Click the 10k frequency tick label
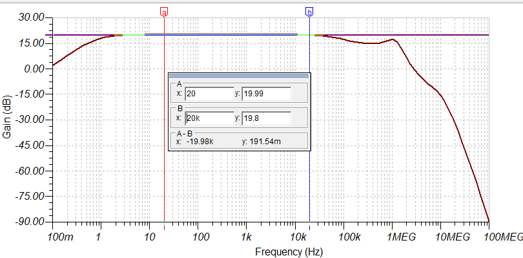This screenshot has height=258, width=523. (x=298, y=237)
